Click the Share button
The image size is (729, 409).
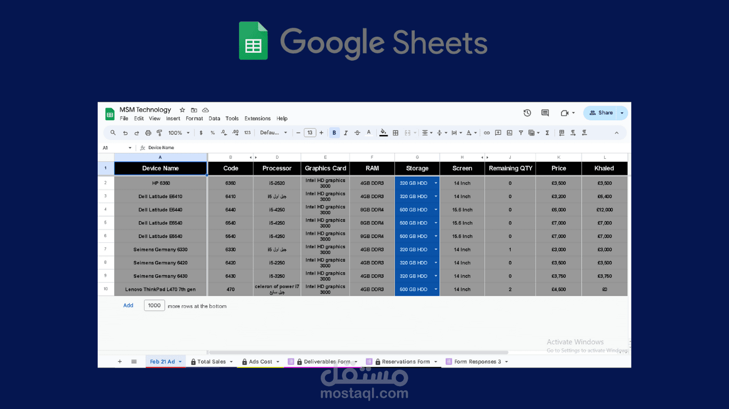click(x=601, y=113)
